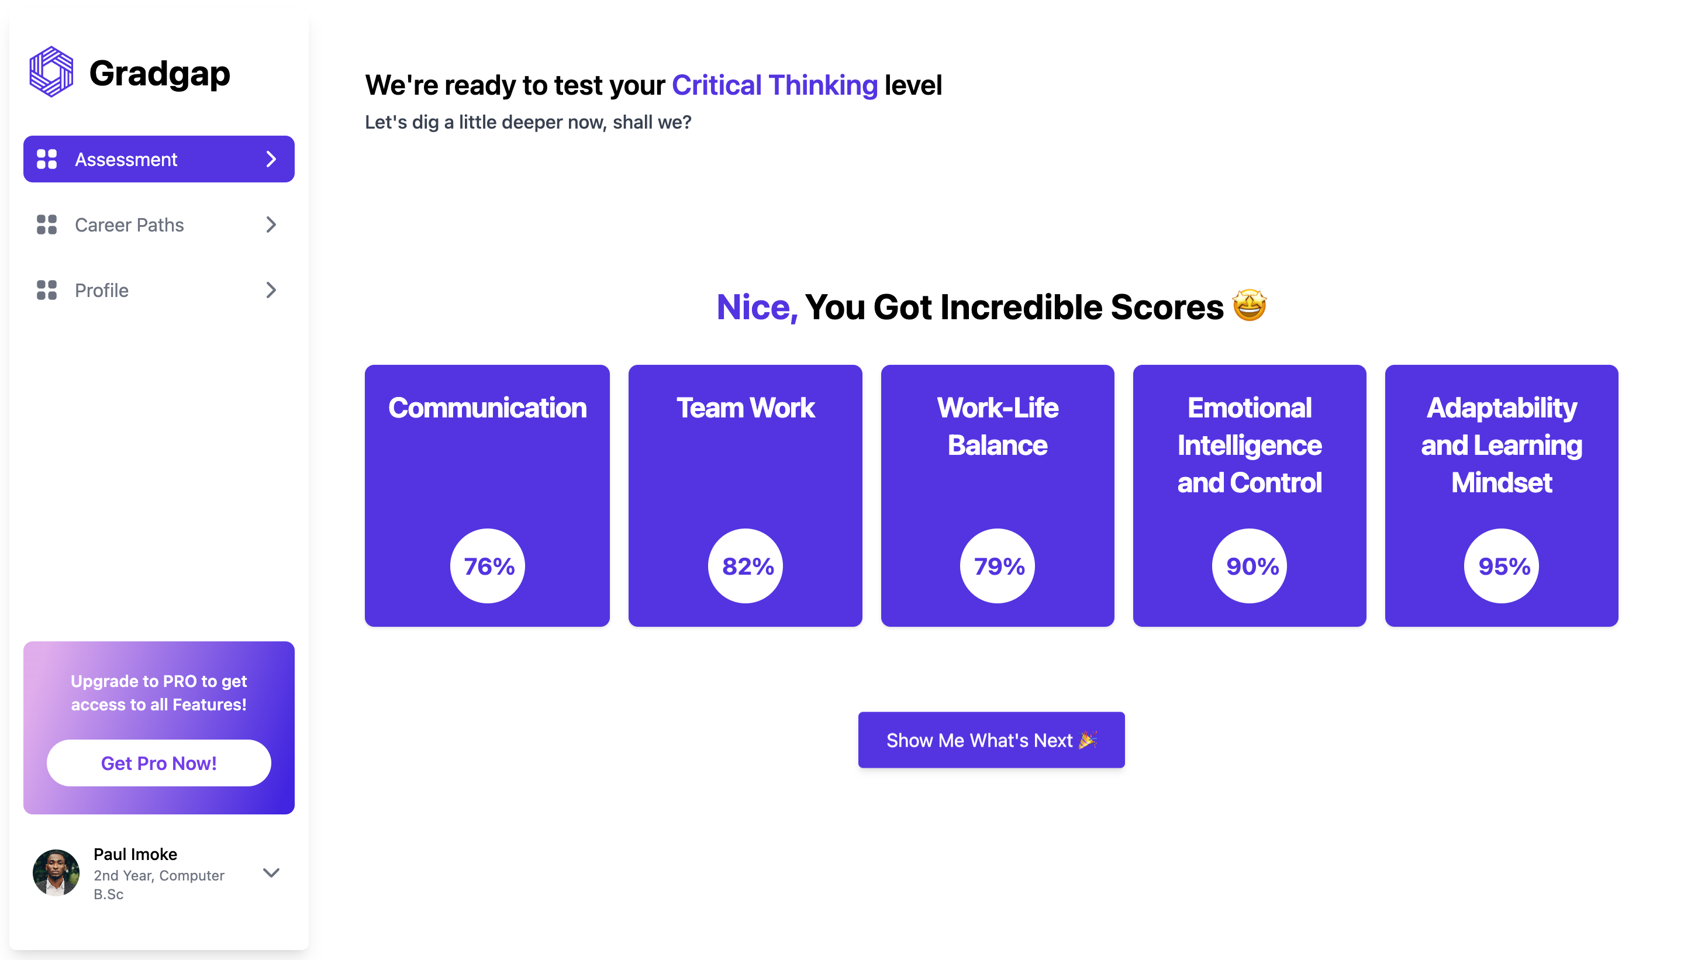The width and height of the screenshot is (1684, 960).
Task: Click the 76% Communication score circle
Action: click(488, 566)
